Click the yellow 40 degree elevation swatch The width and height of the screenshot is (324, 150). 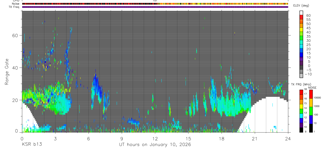pyautogui.click(x=302, y=30)
